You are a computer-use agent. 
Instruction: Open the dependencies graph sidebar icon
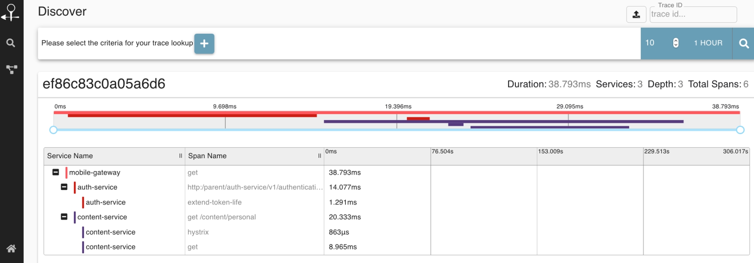click(x=11, y=69)
